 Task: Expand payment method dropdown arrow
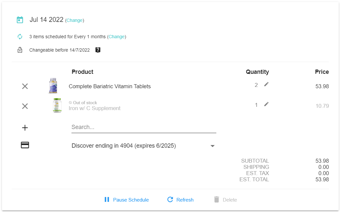coord(212,146)
